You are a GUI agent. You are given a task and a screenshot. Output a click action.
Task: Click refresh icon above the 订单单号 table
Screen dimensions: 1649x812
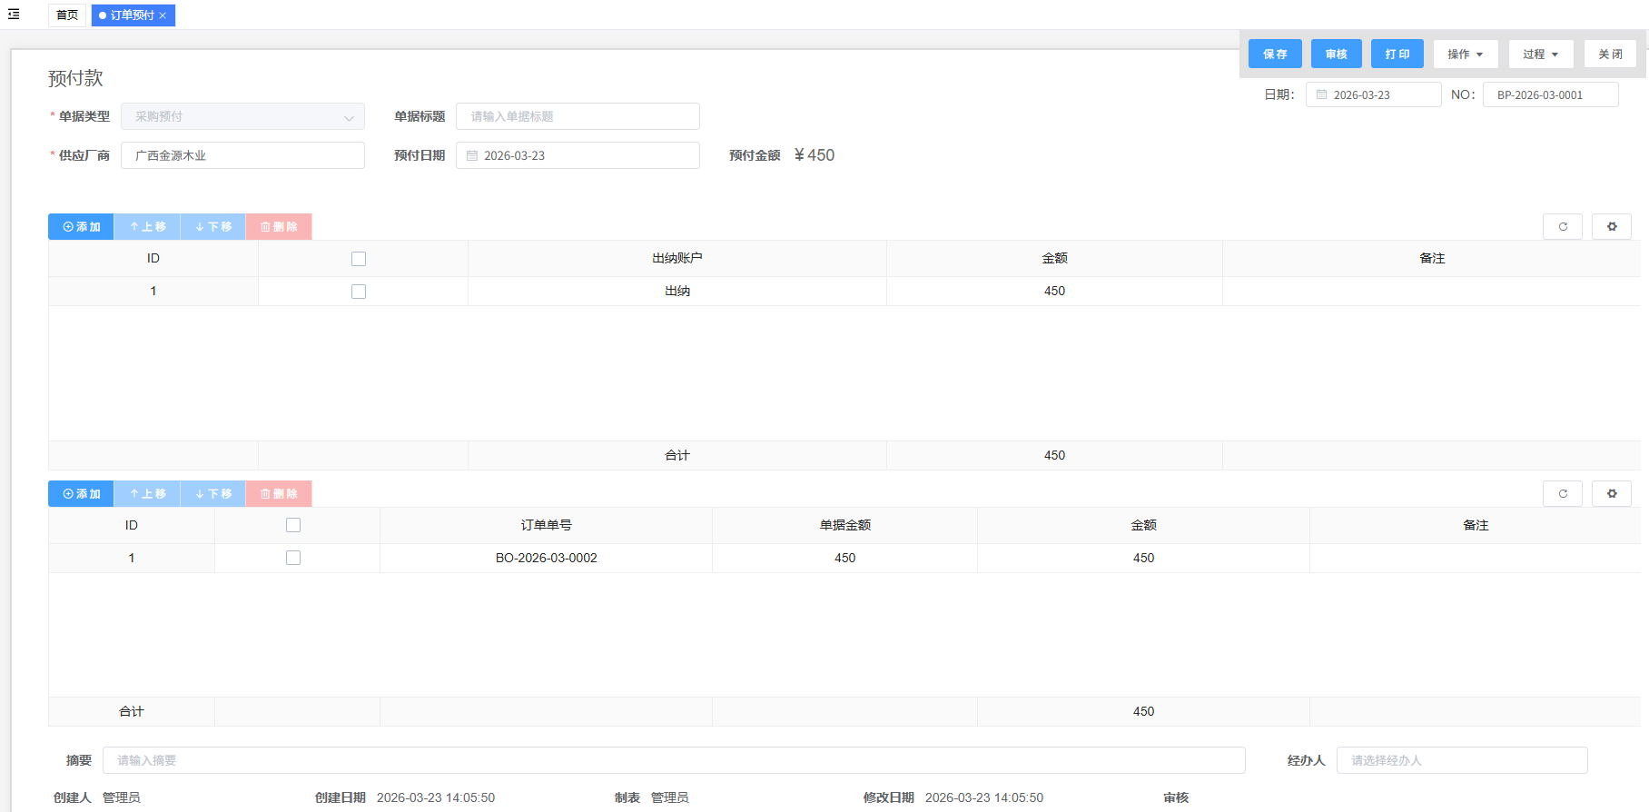[x=1562, y=494]
